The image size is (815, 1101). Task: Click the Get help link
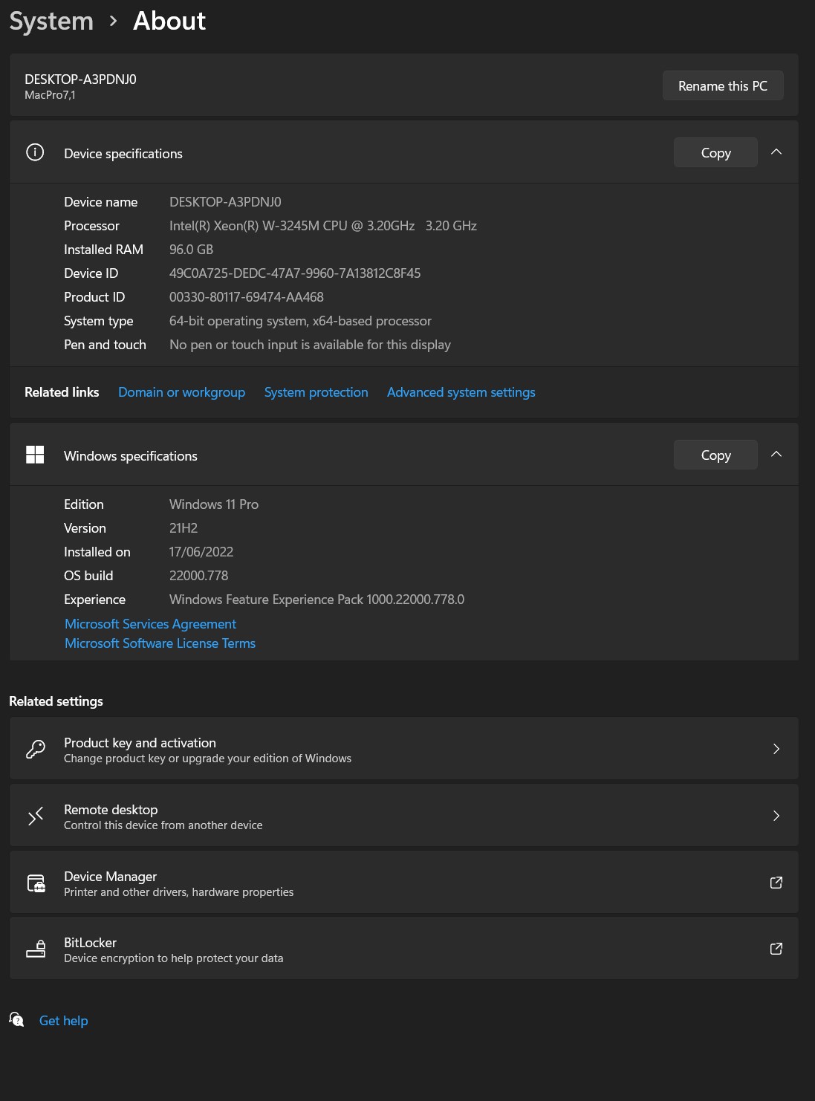point(64,1021)
